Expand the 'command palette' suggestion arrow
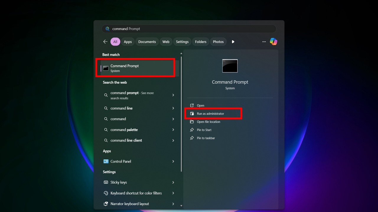The width and height of the screenshot is (378, 212). click(173, 130)
